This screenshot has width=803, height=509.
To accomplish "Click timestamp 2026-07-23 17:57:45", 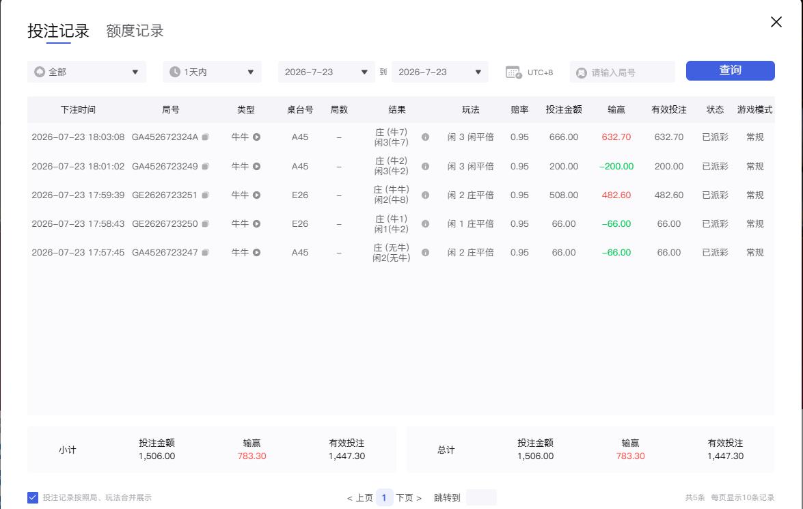I will click(78, 253).
